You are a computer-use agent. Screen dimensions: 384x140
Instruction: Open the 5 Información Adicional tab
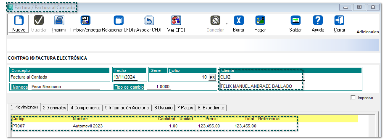click(127, 107)
